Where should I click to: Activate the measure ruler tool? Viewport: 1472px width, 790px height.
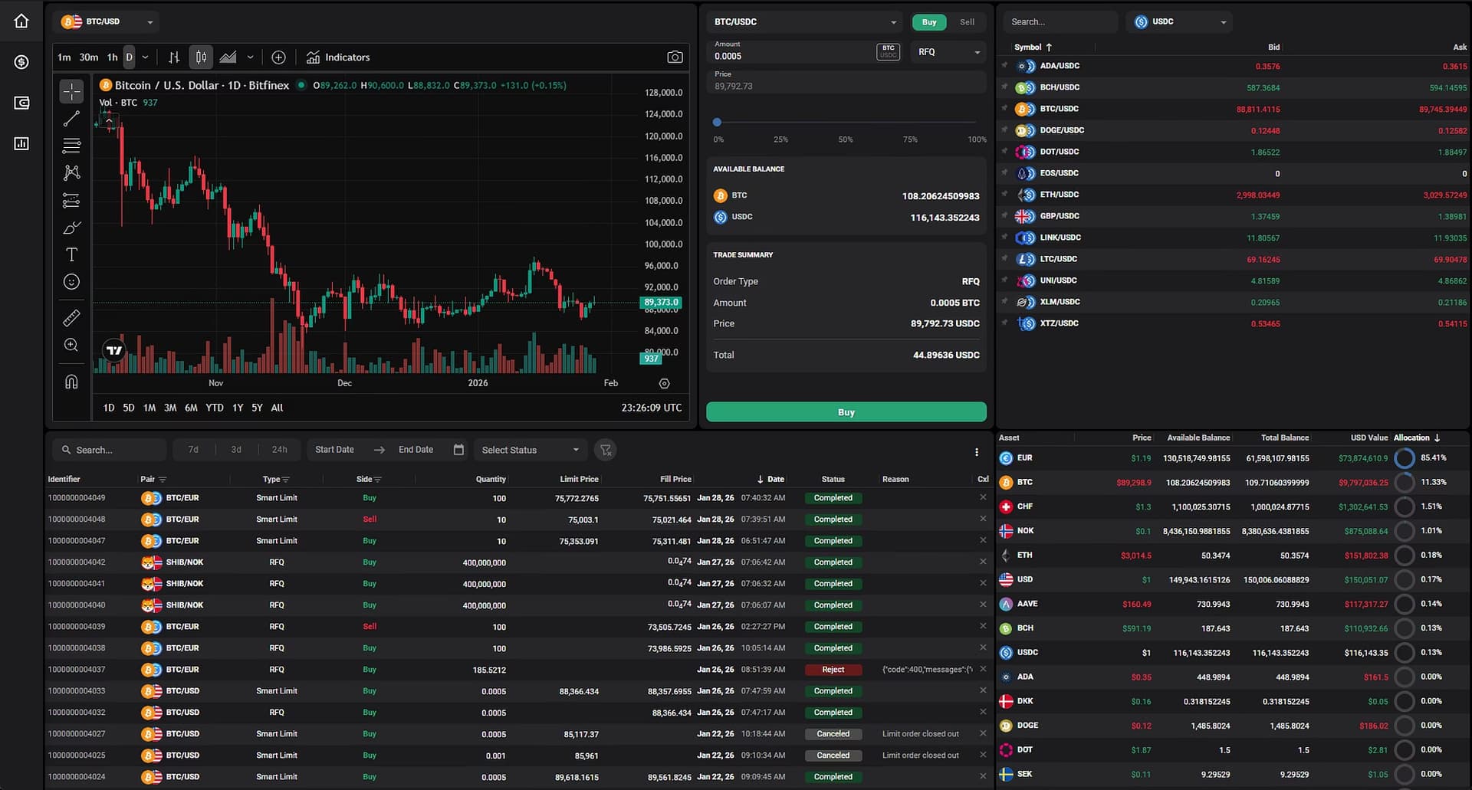point(71,317)
